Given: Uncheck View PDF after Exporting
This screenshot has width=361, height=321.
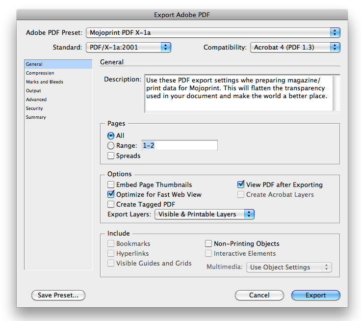Looking at the screenshot, I should pyautogui.click(x=241, y=185).
